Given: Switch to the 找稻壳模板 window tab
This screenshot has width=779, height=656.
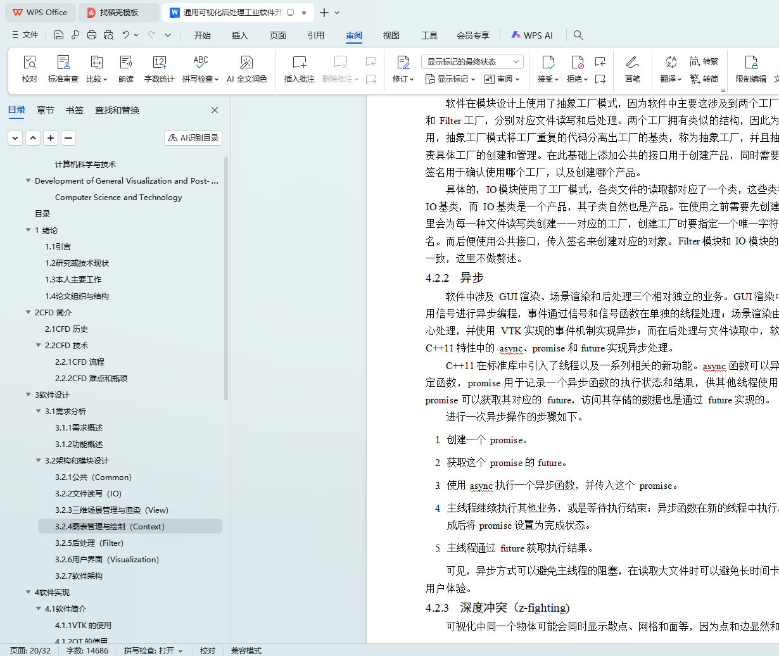Looking at the screenshot, I should click(x=118, y=12).
